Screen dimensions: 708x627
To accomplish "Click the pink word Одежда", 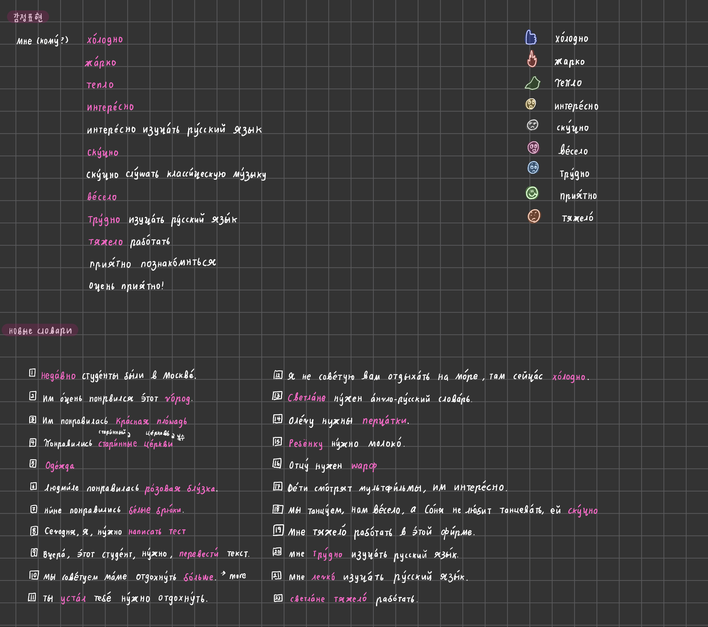I will pos(60,466).
